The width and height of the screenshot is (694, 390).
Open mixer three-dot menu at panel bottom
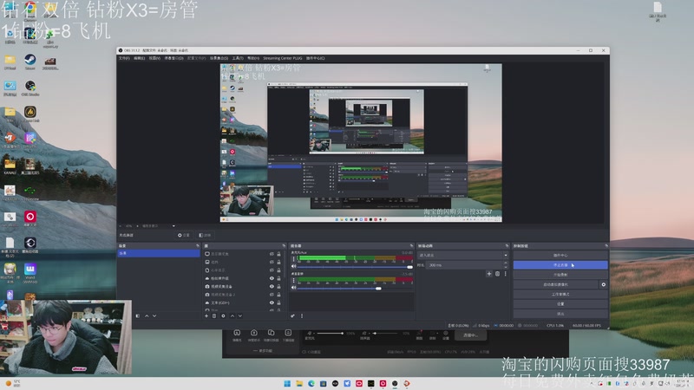302,316
